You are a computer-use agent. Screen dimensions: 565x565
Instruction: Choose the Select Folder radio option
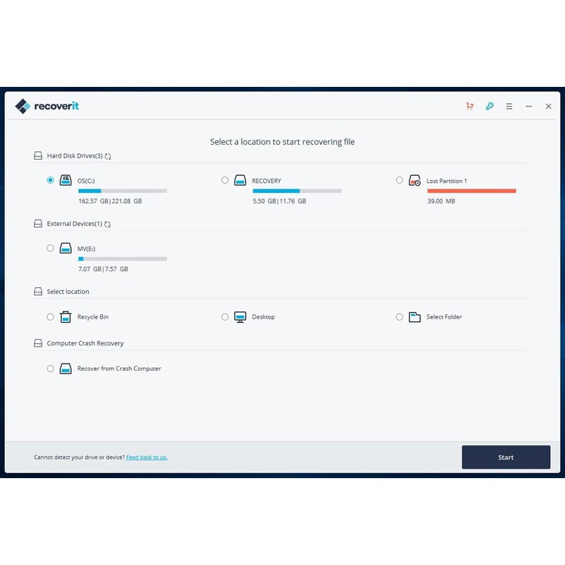(400, 317)
